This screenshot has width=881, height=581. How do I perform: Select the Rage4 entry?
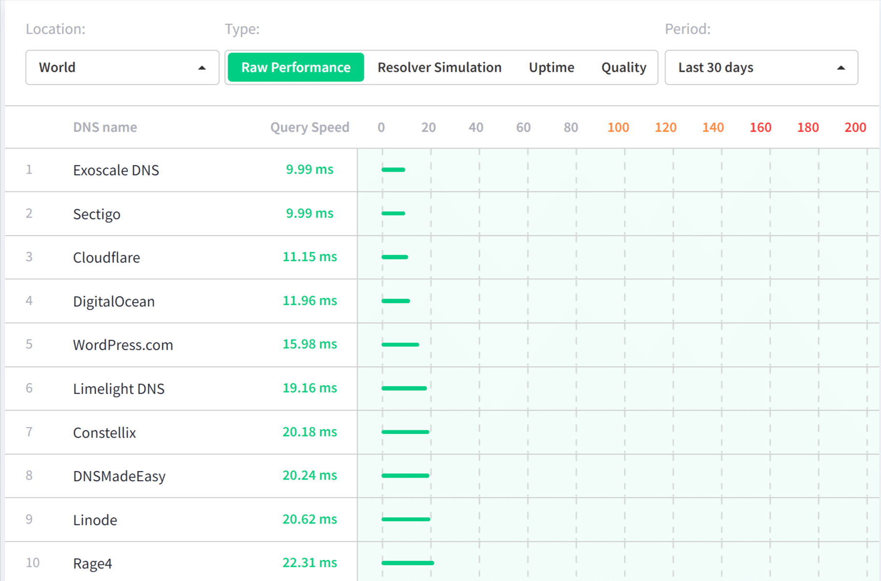click(92, 563)
